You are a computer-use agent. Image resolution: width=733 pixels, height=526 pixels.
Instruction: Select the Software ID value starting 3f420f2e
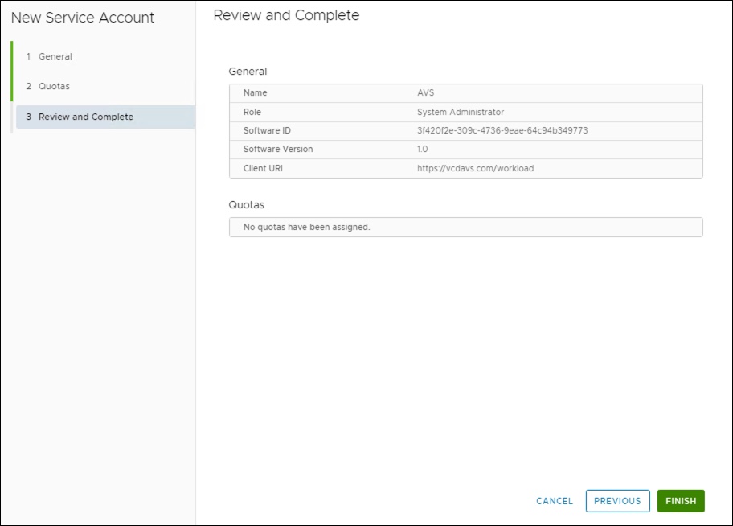pos(502,130)
